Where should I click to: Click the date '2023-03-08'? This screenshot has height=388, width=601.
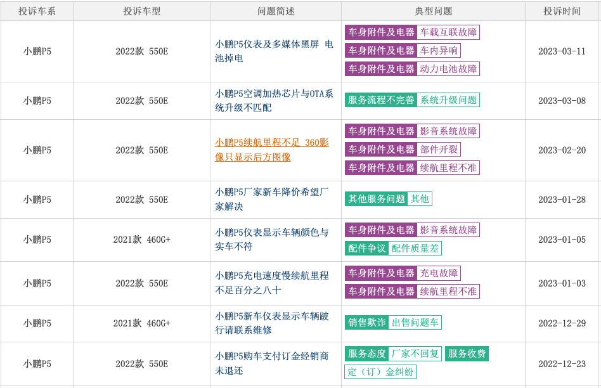[562, 101]
